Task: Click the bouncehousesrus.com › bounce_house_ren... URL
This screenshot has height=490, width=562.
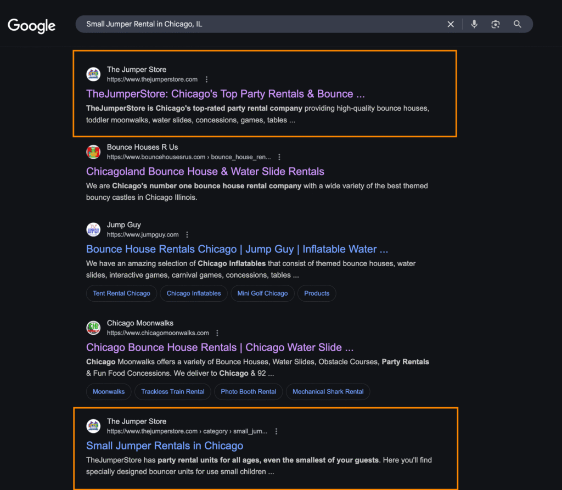Action: [x=189, y=157]
